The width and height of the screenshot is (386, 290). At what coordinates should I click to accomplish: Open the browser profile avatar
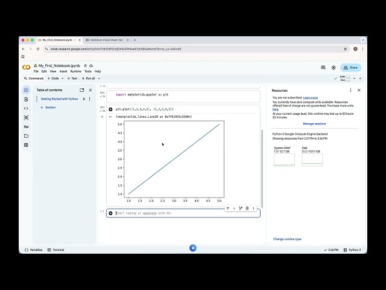click(355, 49)
